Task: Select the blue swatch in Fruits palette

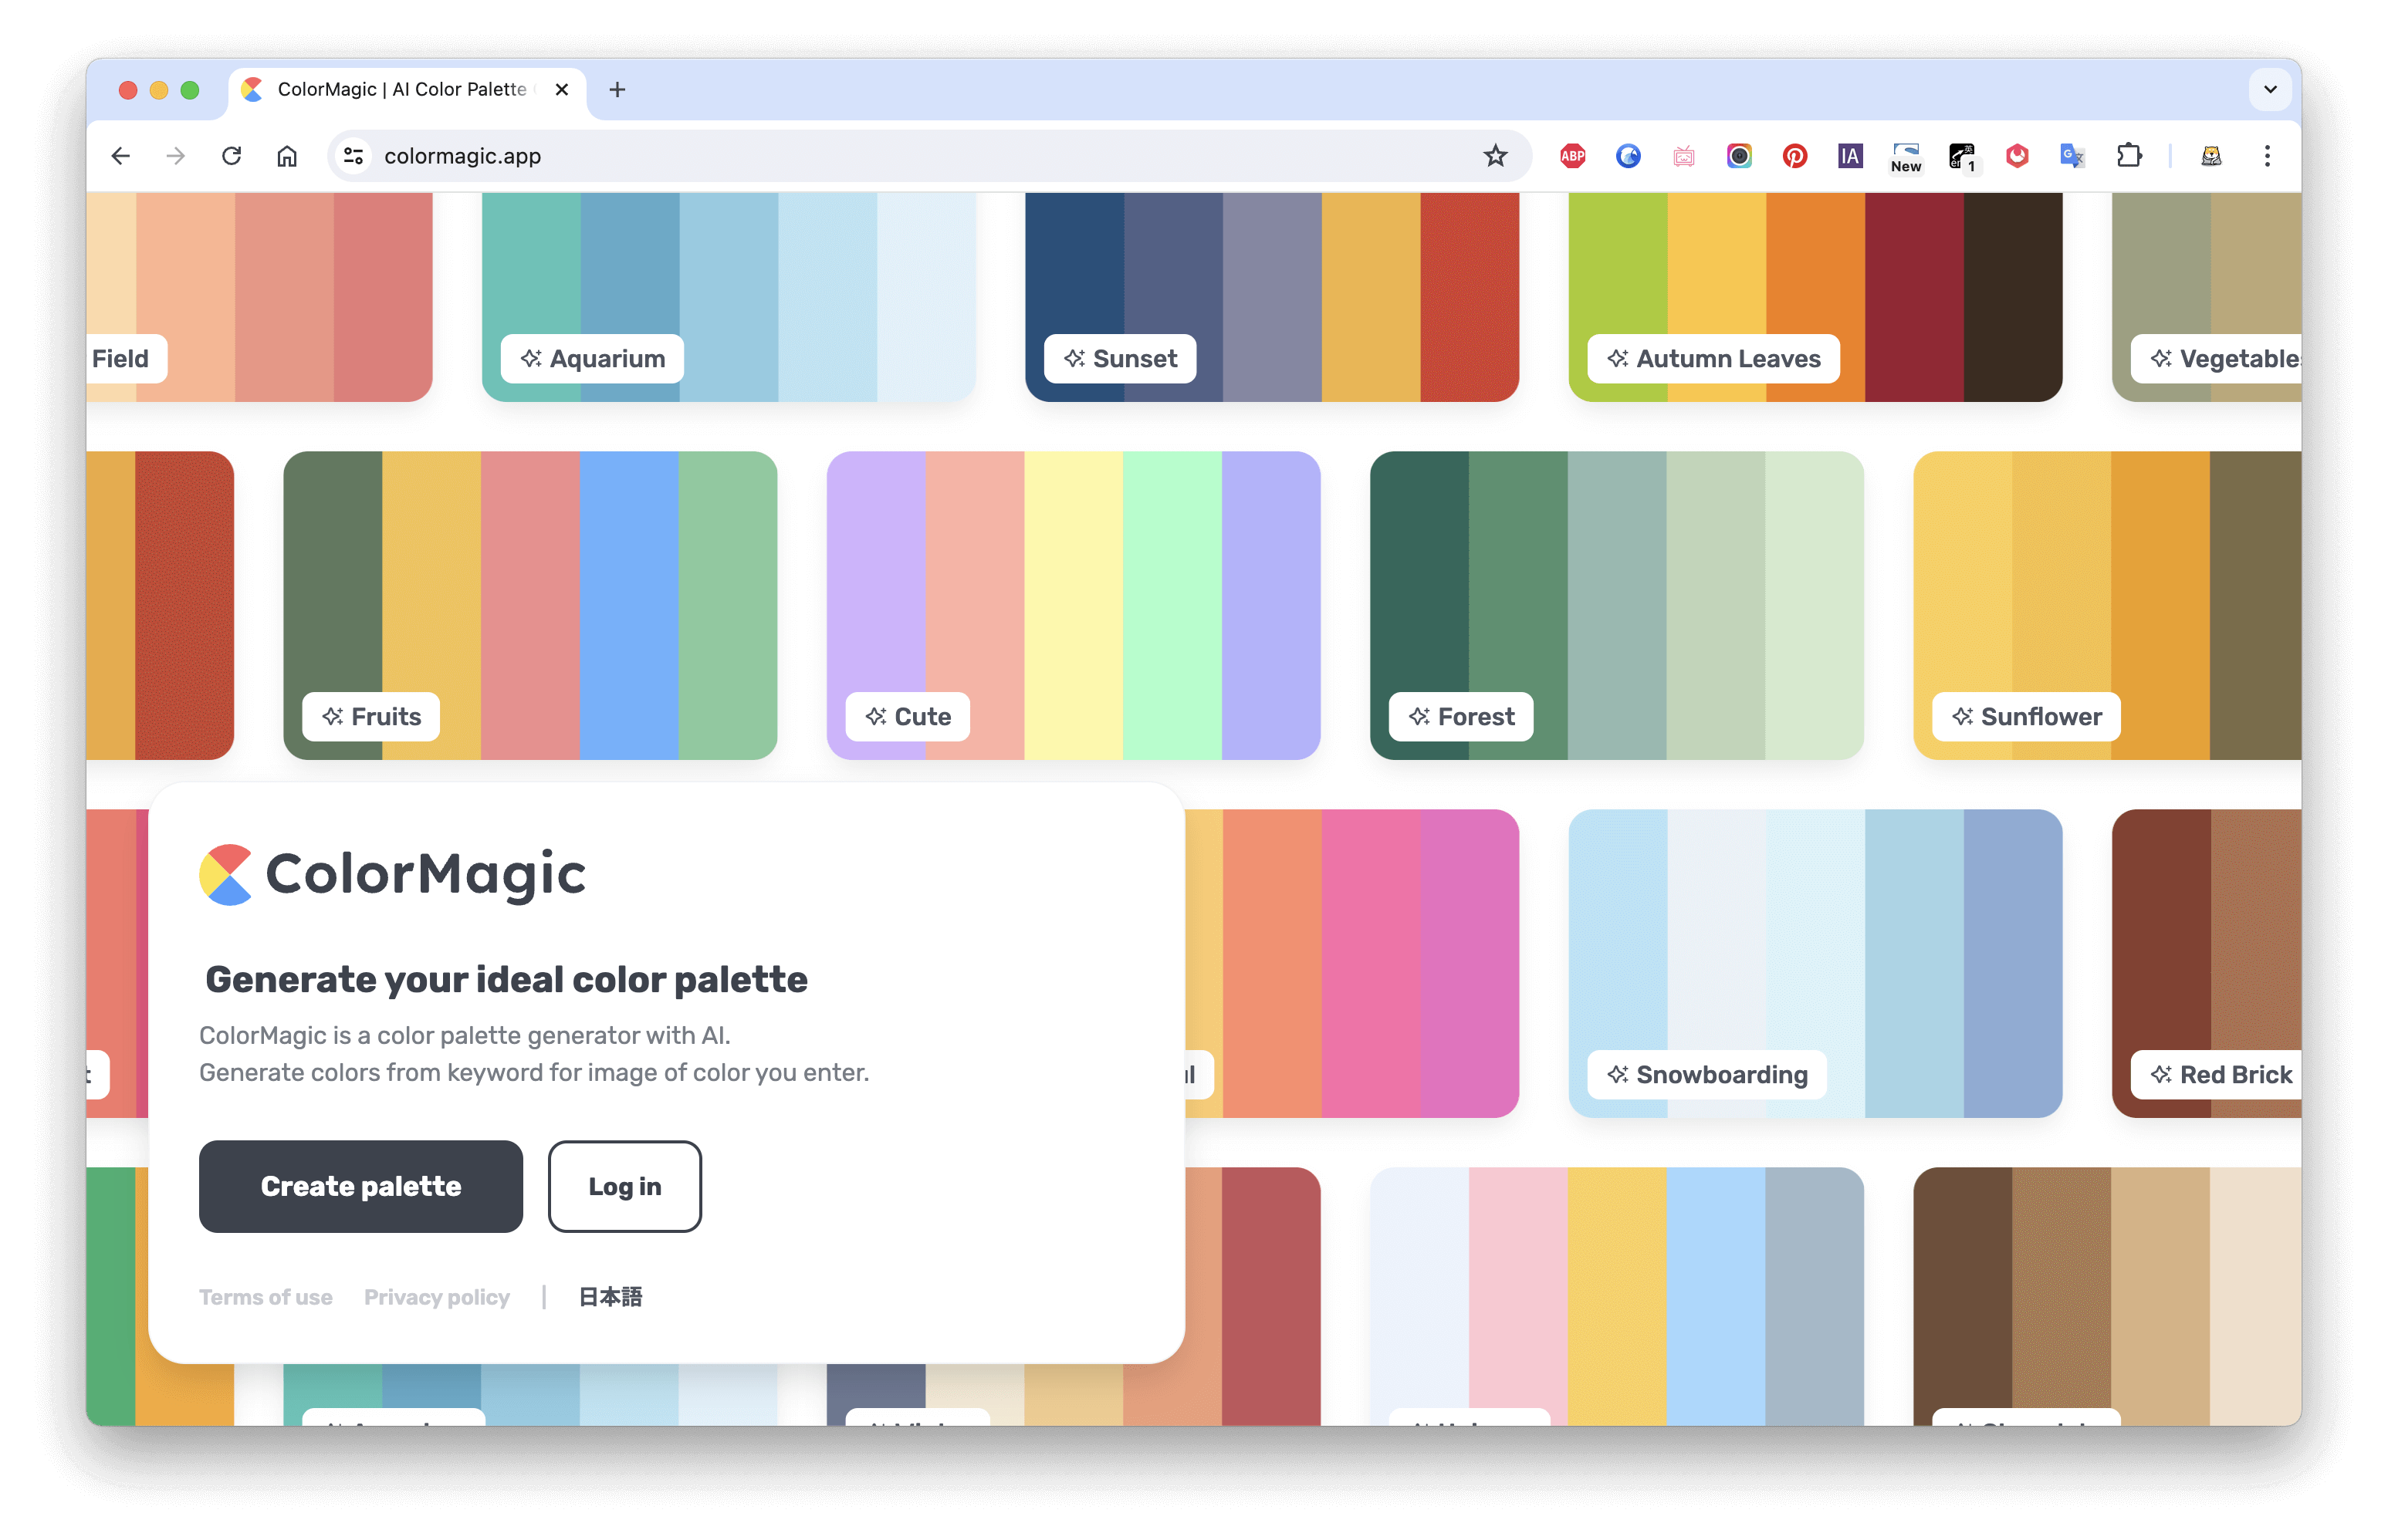Action: (629, 605)
